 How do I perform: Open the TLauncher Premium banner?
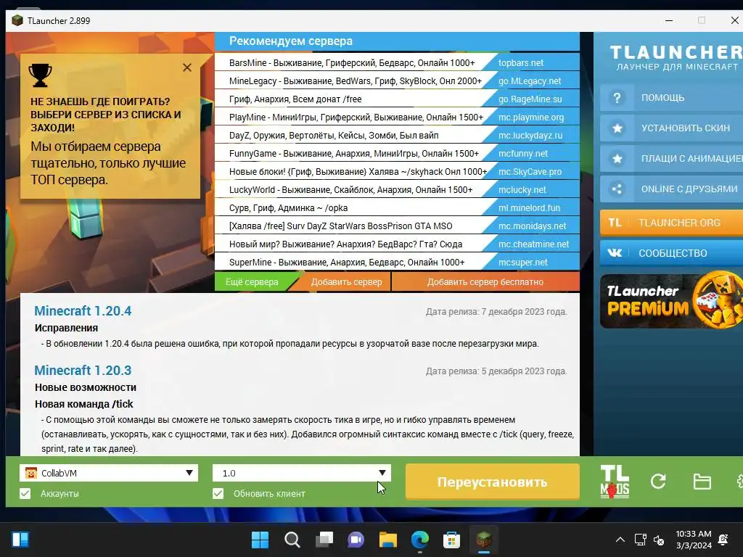[x=671, y=301]
